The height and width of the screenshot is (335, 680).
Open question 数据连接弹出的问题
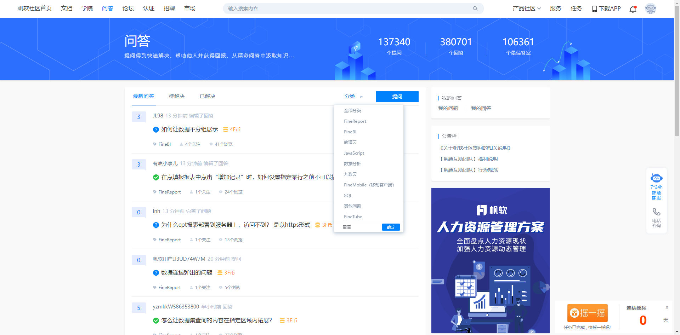[x=187, y=273]
